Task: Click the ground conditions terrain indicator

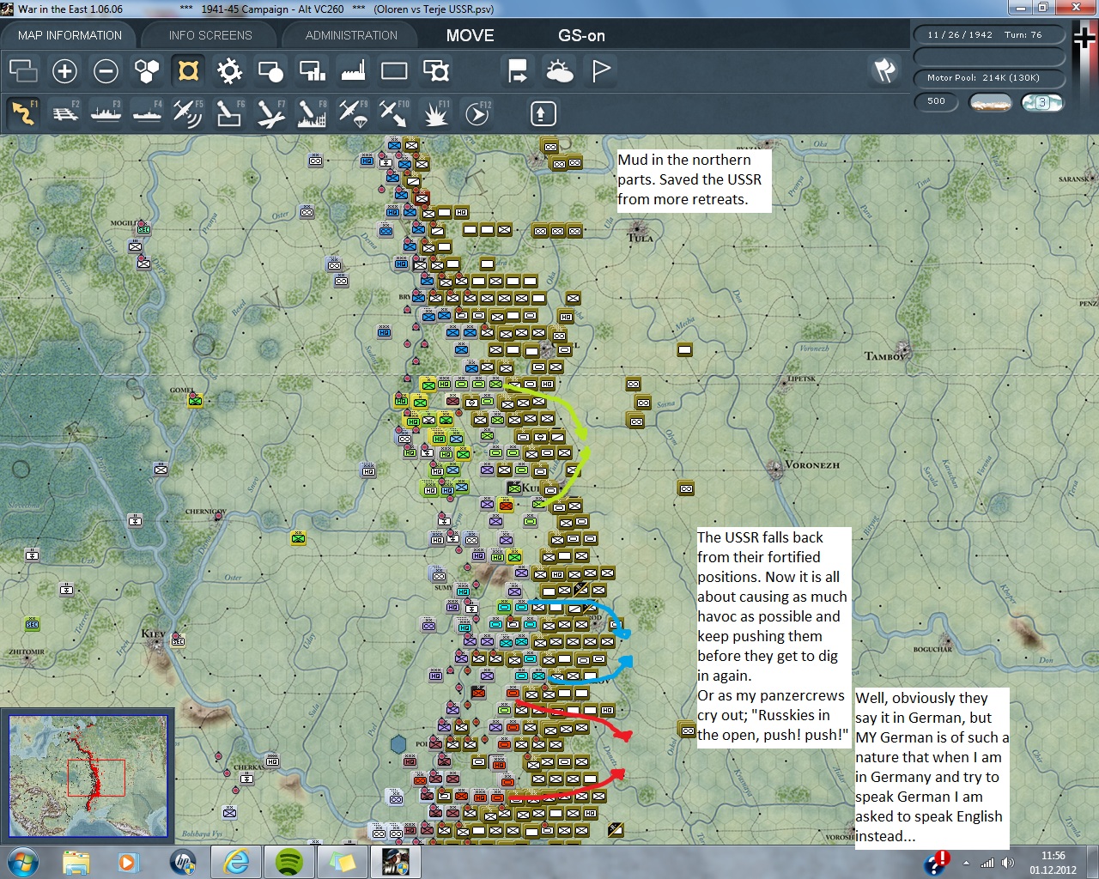Action: [989, 102]
